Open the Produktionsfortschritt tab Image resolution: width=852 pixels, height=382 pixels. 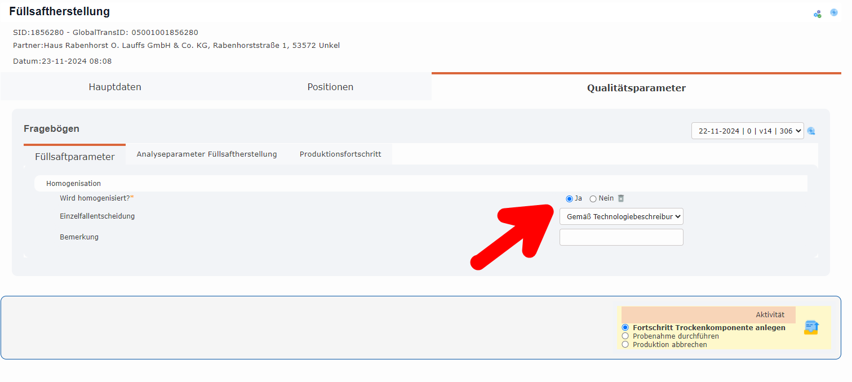(x=340, y=153)
